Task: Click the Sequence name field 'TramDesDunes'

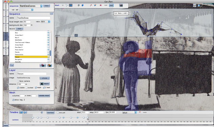Action: click(34, 18)
